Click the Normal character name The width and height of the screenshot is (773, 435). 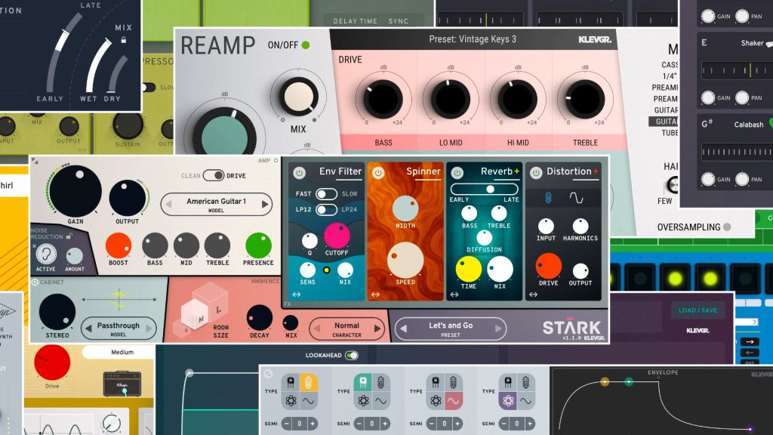[346, 325]
